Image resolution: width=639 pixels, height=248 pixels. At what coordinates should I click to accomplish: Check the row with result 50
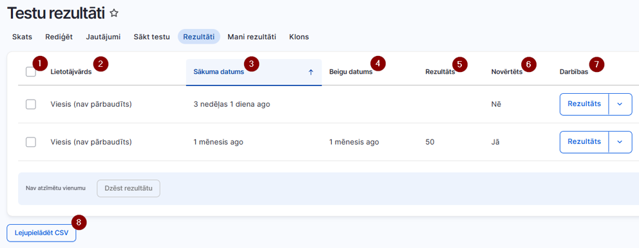pos(30,142)
